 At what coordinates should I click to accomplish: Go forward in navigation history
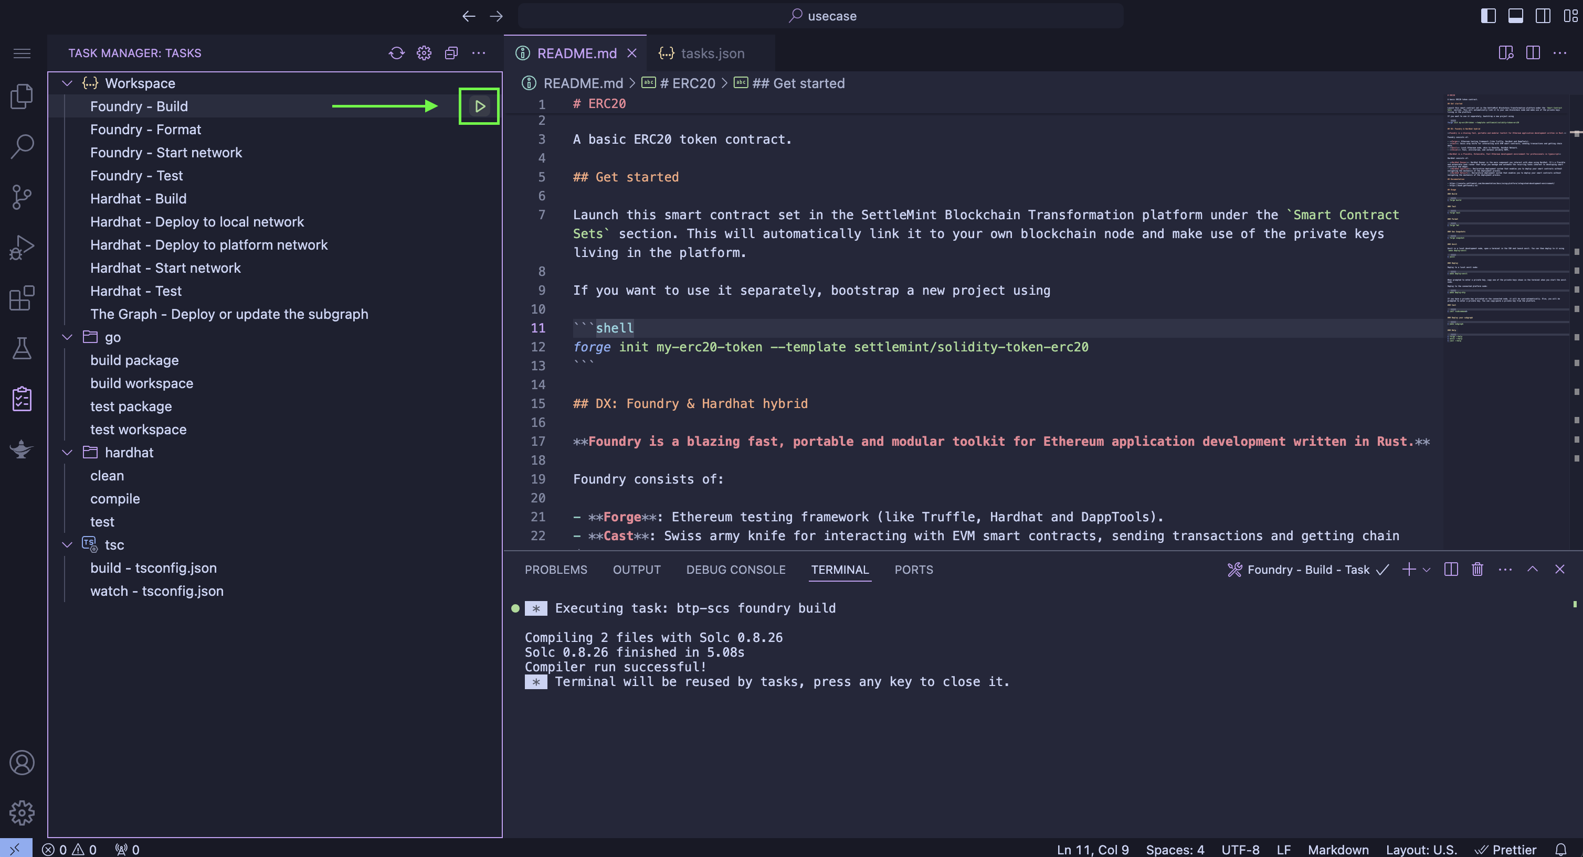[x=496, y=16]
